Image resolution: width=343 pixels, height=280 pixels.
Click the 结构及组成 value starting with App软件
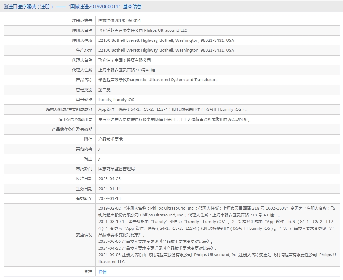(x=173, y=109)
